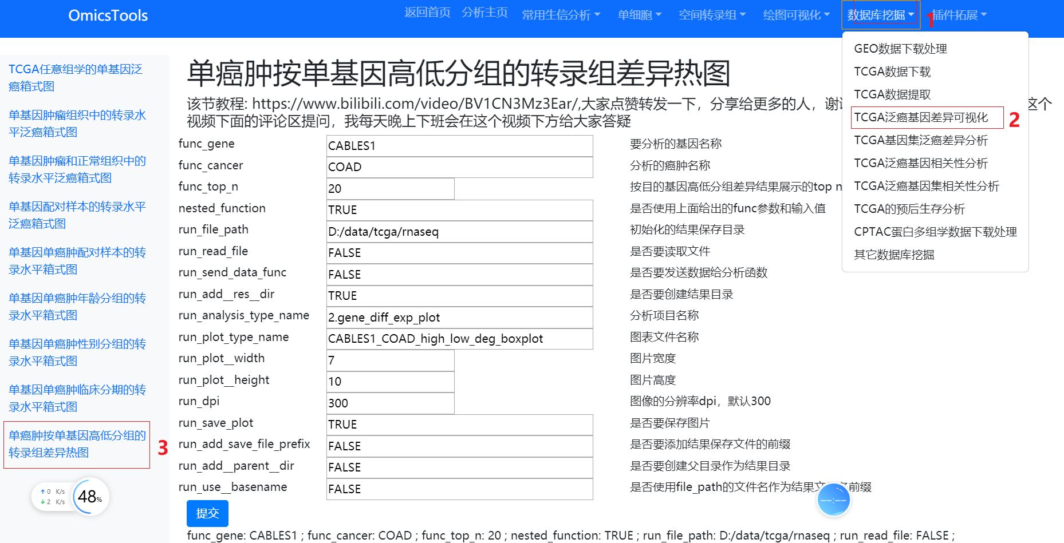Toggle the 数据库挖掘 dropdown menu
Screen dimensions: 1064x543
coord(881,15)
